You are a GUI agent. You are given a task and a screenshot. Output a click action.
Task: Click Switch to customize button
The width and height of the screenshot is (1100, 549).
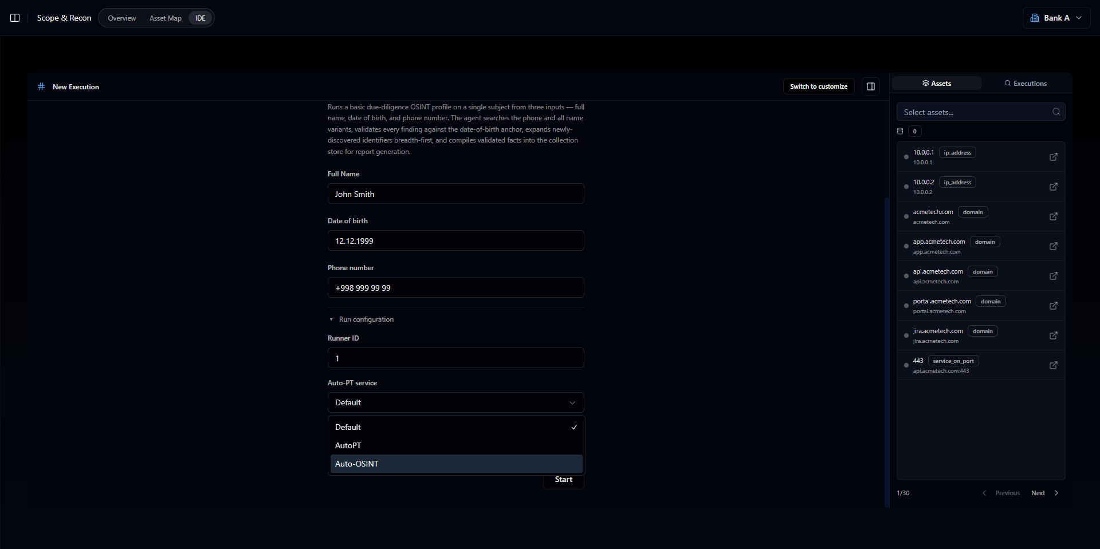(x=819, y=86)
